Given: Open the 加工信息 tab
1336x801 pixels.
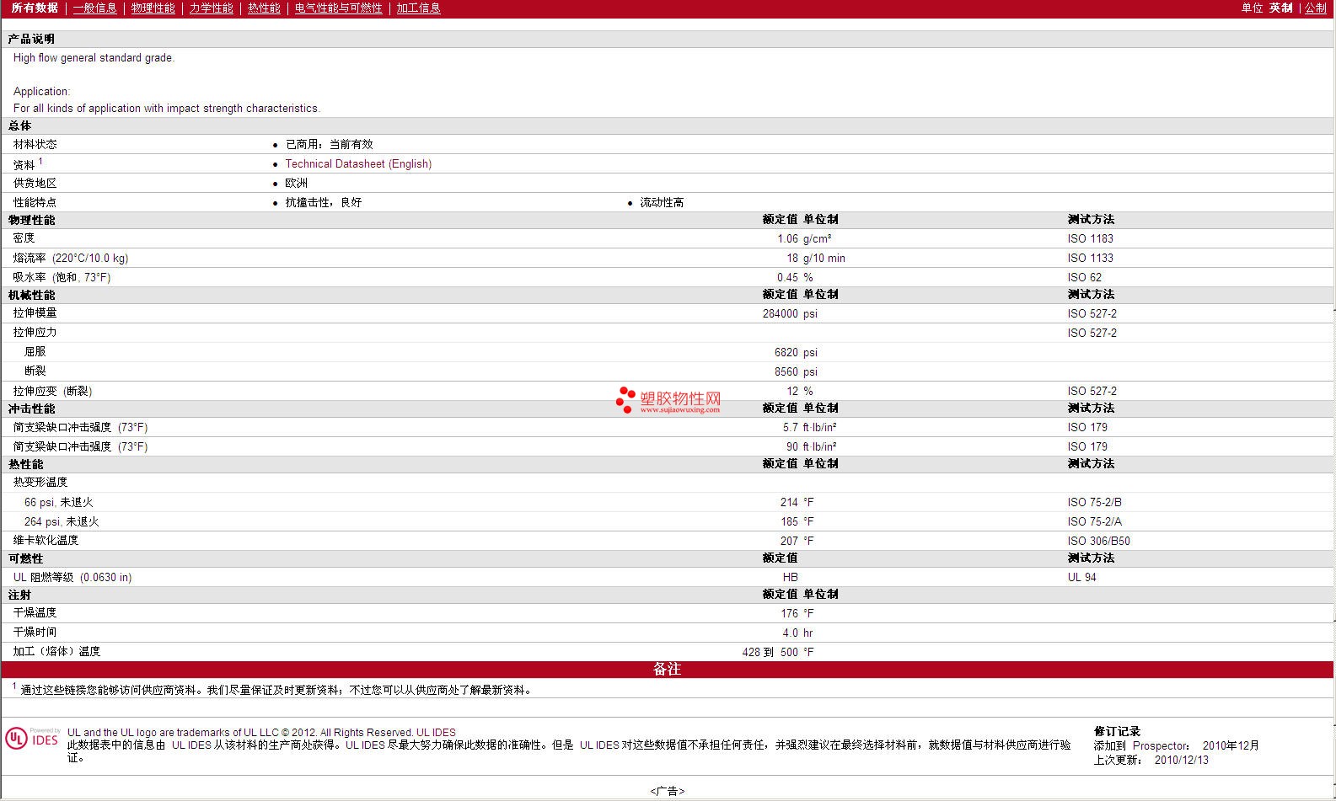Looking at the screenshot, I should pos(419,8).
